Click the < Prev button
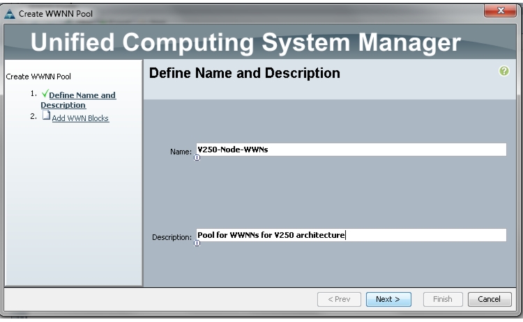The image size is (523, 322). point(339,299)
